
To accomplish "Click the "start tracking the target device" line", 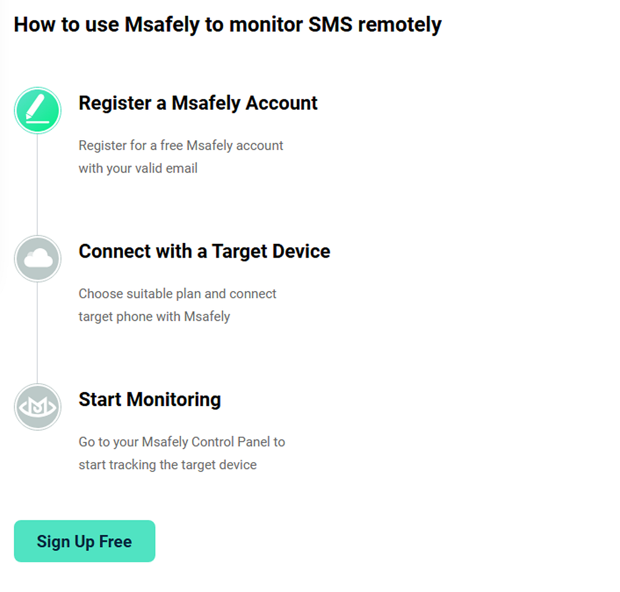I will pos(167,465).
